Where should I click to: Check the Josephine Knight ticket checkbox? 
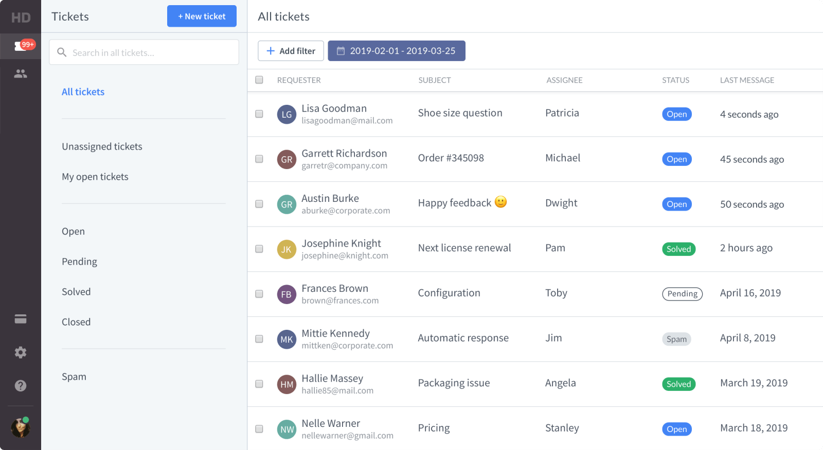click(259, 249)
